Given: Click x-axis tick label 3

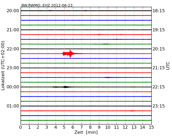Looking at the screenshot, I should tap(47, 127).
